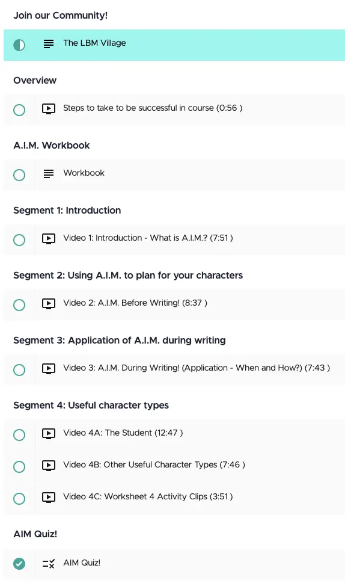Click the quiz checklist icon beside AIM Quiz!

click(x=49, y=564)
